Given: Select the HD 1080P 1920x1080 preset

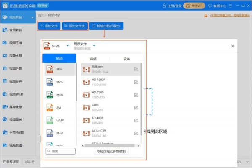Looking at the screenshot, I should click(x=111, y=82).
